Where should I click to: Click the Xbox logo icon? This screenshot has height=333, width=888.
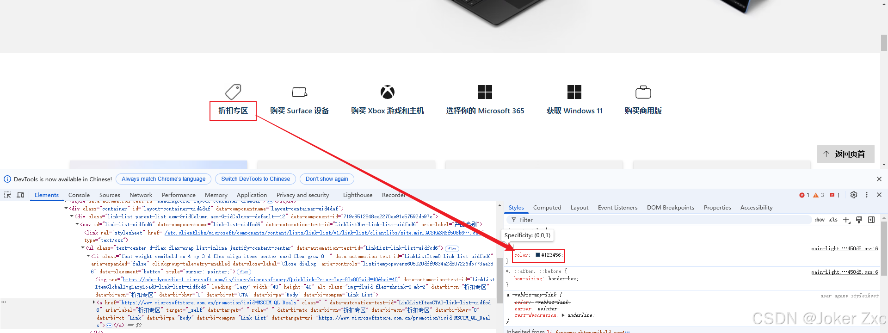coord(388,92)
